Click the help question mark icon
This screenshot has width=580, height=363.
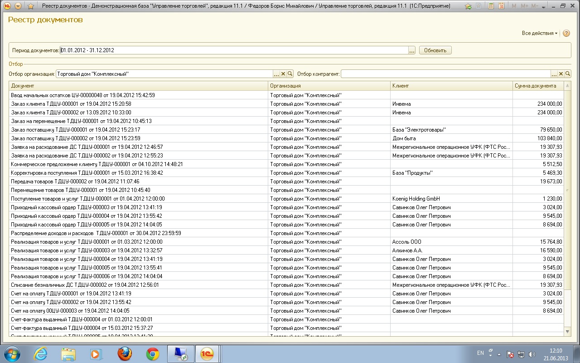pos(566,33)
